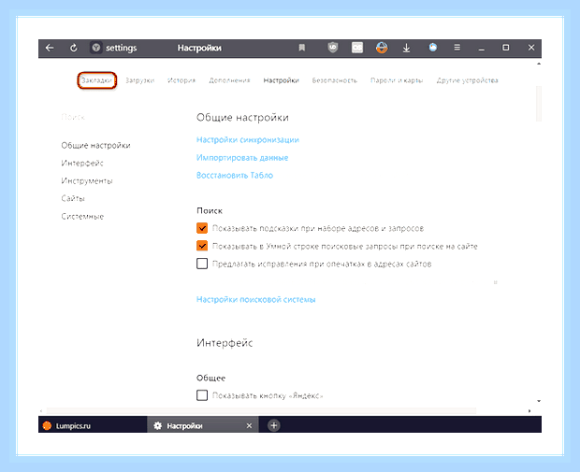Bookmark this page with the bookmark icon
Screen dimensions: 580x472
pos(302,48)
